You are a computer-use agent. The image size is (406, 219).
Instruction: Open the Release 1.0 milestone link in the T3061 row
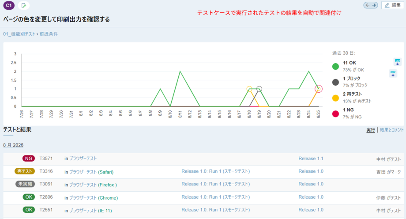[311, 184]
